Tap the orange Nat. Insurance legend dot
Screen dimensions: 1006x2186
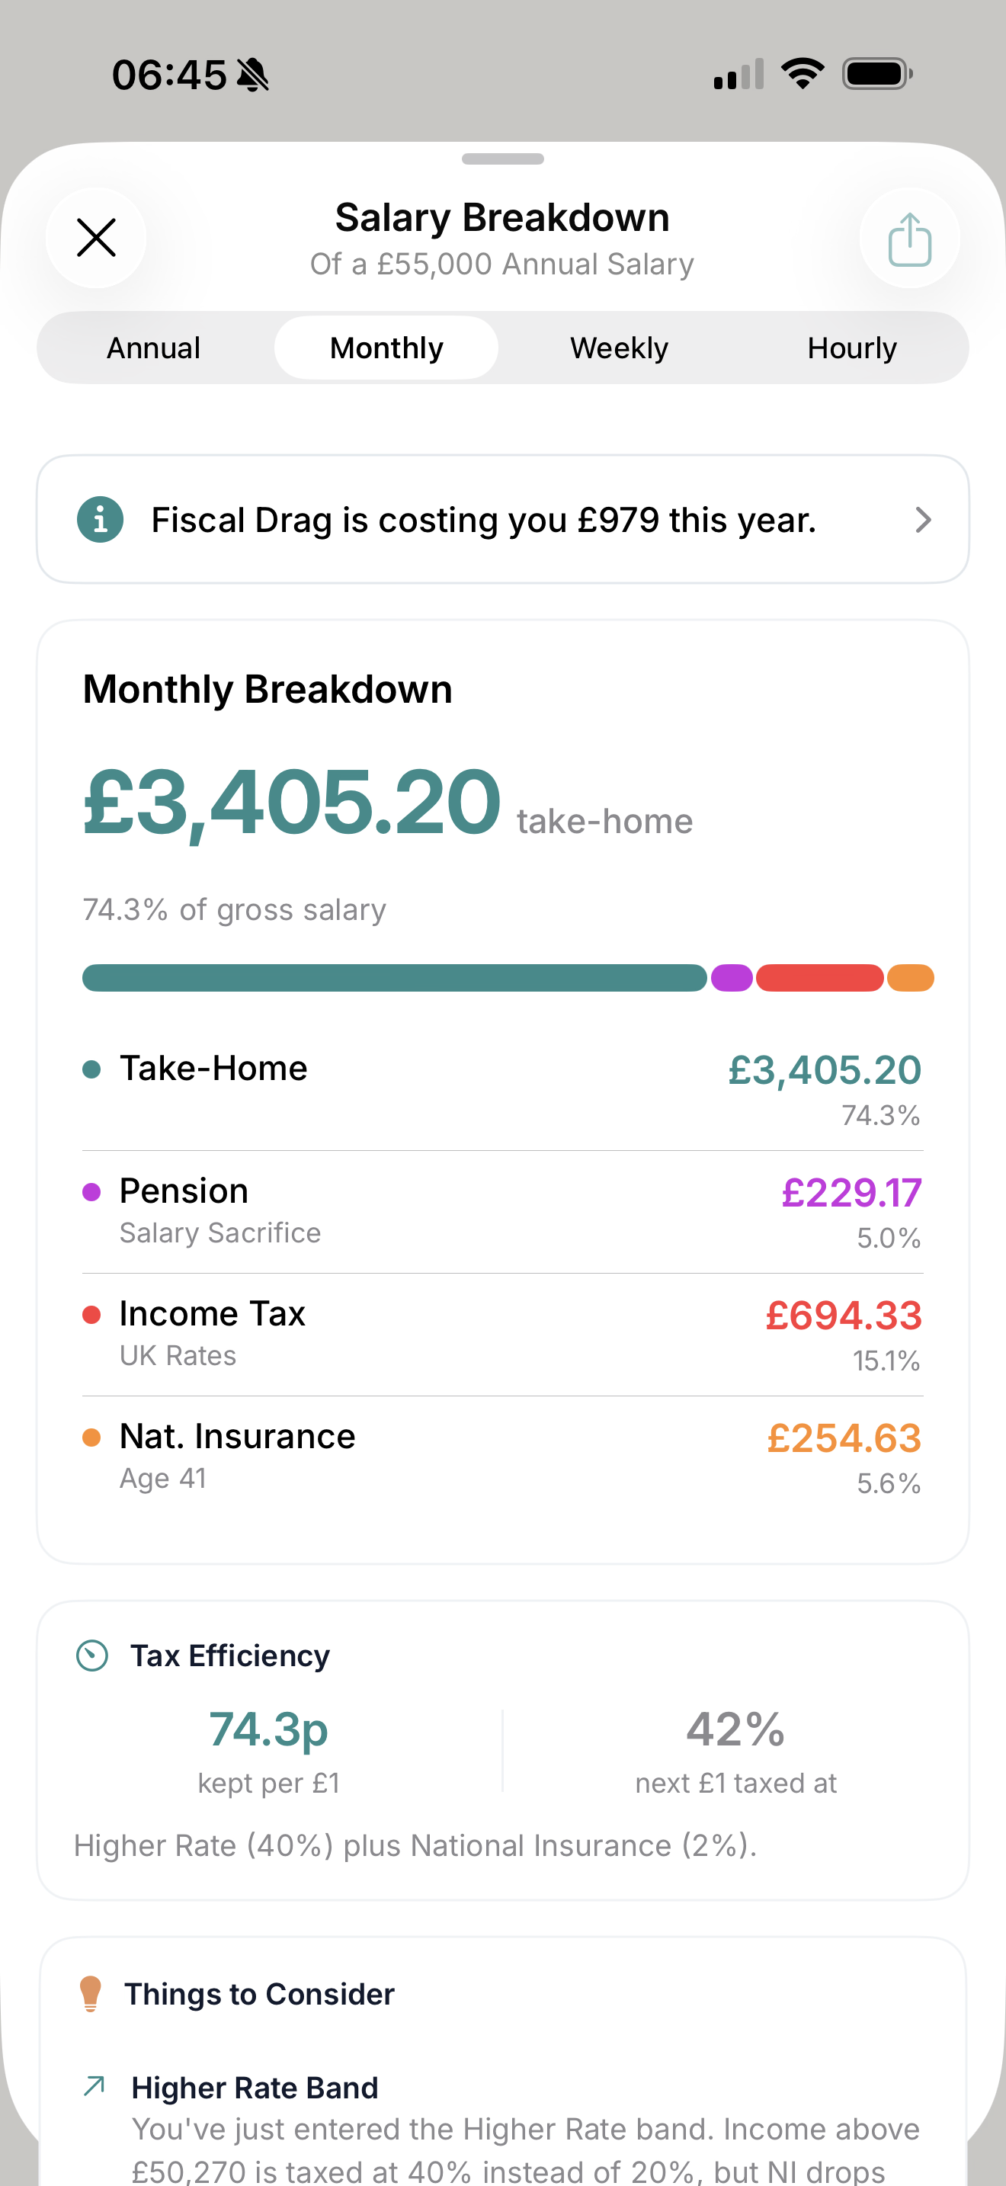[x=91, y=1437]
